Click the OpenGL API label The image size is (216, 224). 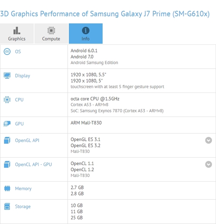(27, 140)
